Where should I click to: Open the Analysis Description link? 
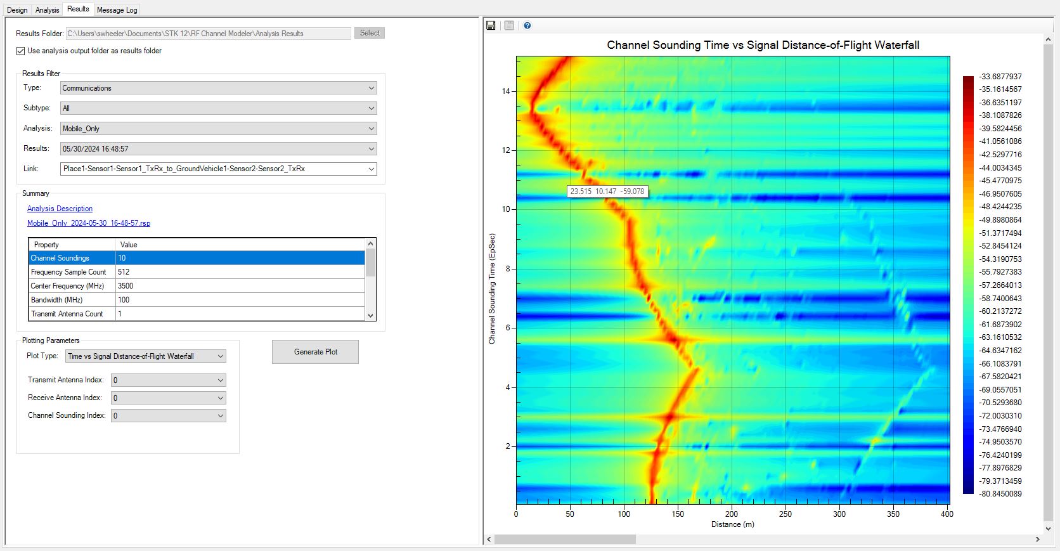(x=60, y=209)
